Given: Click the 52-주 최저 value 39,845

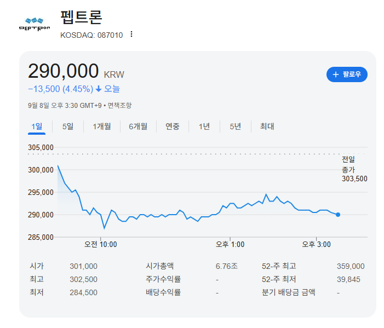Looking at the screenshot, I should point(348,279).
